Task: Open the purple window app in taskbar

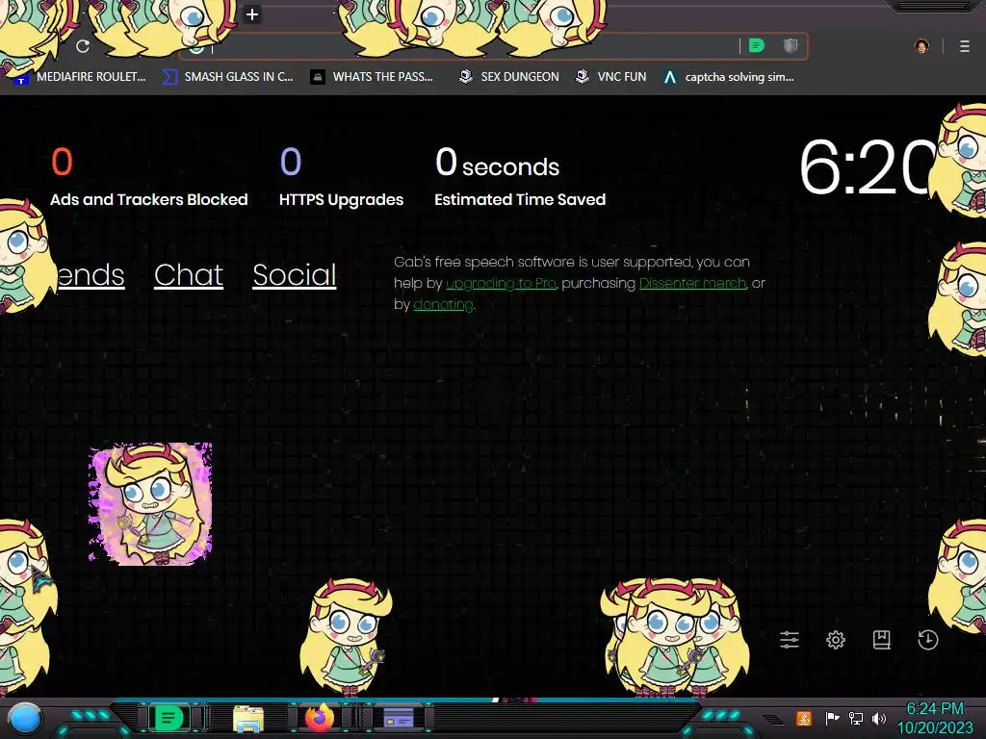Action: pos(399,718)
